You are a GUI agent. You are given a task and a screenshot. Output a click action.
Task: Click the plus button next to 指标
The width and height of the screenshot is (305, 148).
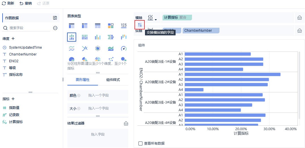[x=13, y=99]
